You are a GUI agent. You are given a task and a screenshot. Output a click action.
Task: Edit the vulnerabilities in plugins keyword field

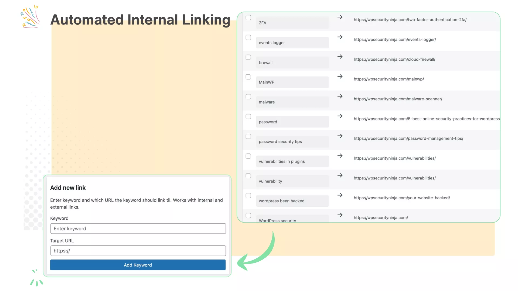(x=292, y=161)
